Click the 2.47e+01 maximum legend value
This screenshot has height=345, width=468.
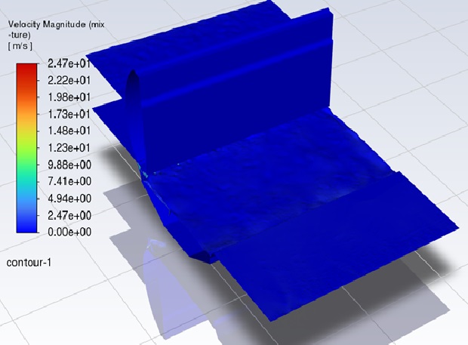pos(69,63)
